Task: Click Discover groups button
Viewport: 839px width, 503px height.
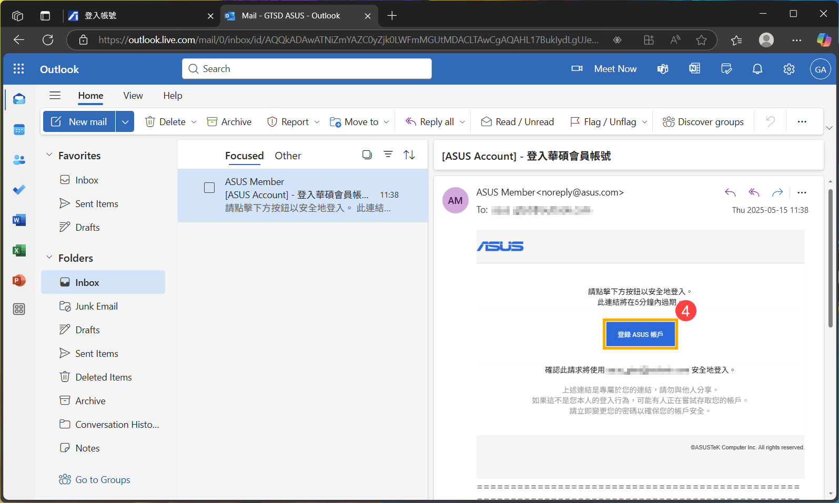Action: tap(703, 122)
